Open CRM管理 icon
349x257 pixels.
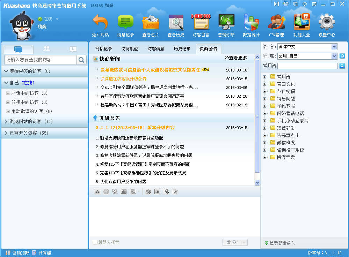click(x=276, y=22)
